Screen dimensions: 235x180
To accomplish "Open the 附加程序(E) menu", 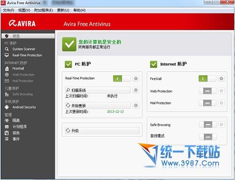I will point(43,10).
